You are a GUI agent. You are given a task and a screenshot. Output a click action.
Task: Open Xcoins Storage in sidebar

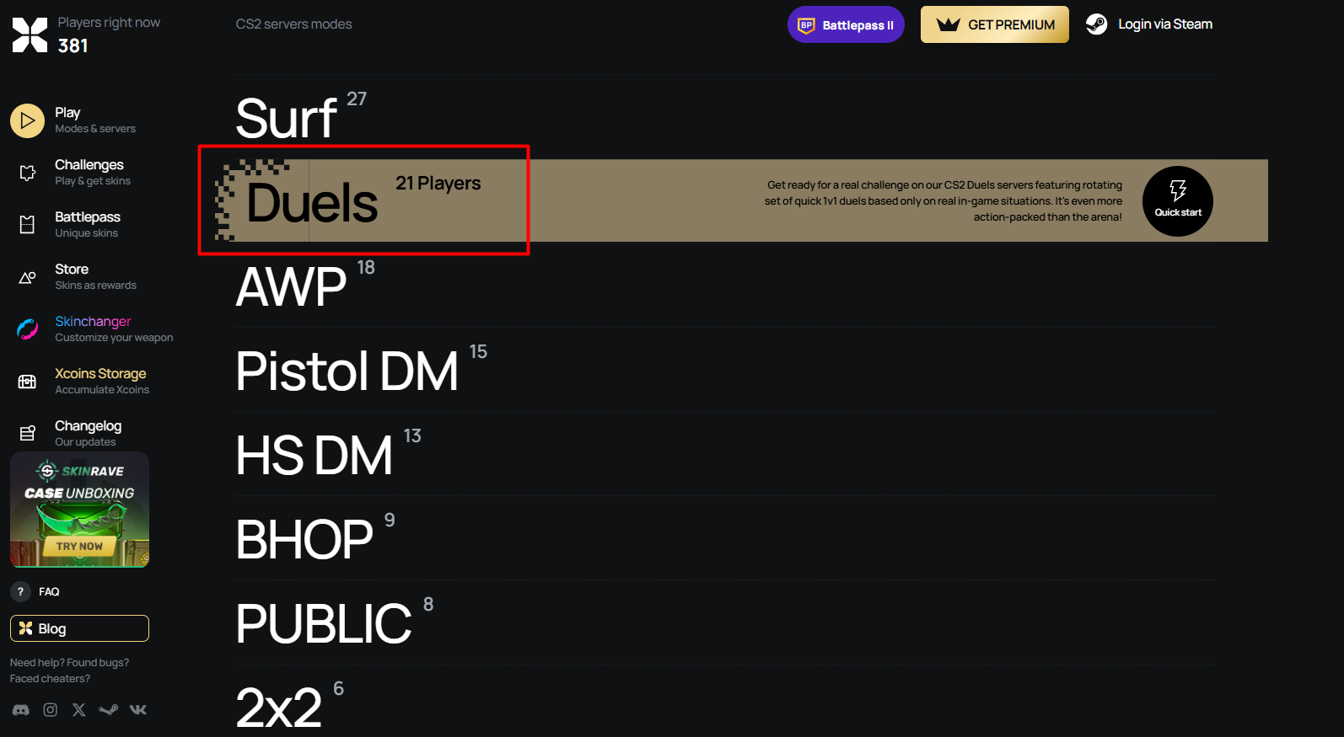pos(100,381)
